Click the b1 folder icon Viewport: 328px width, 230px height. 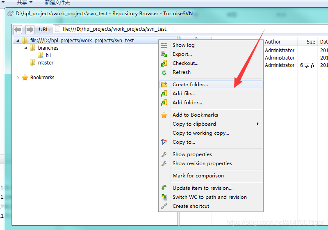click(40, 55)
